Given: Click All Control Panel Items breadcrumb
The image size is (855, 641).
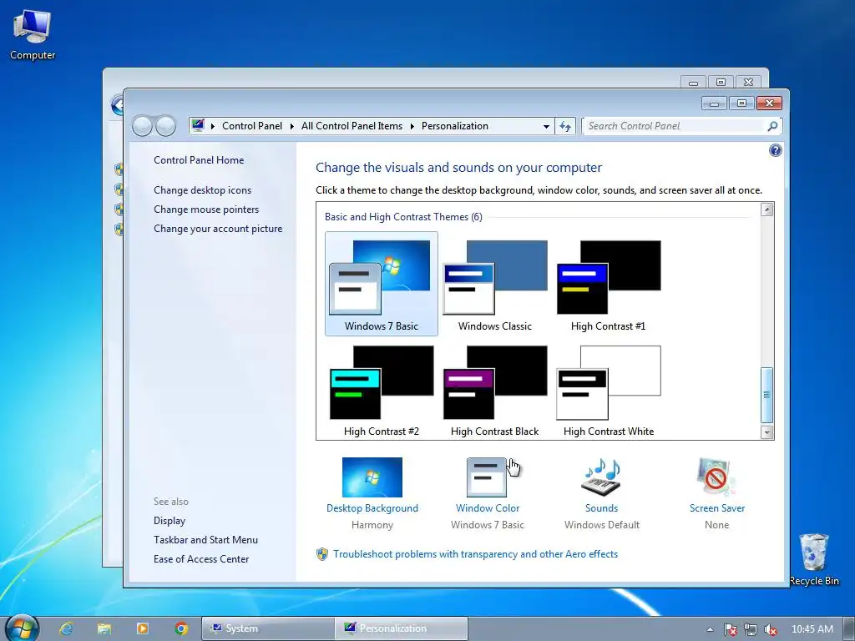Looking at the screenshot, I should 352,126.
